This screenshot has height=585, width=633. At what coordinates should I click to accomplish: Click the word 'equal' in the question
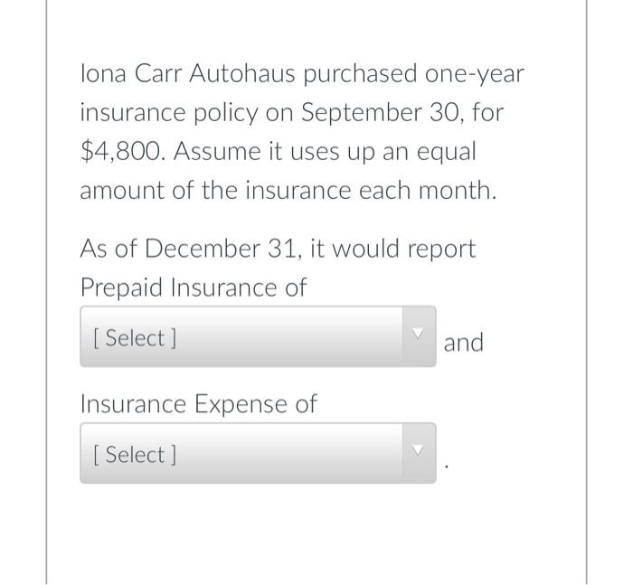pos(446,153)
